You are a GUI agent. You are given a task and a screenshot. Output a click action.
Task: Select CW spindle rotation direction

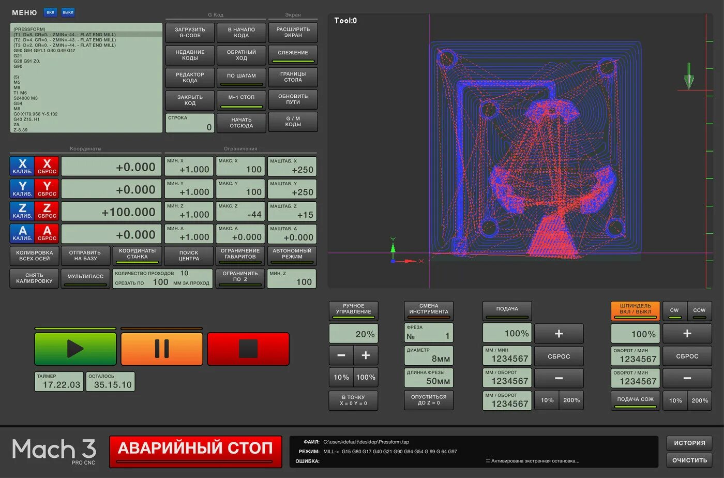coord(674,310)
